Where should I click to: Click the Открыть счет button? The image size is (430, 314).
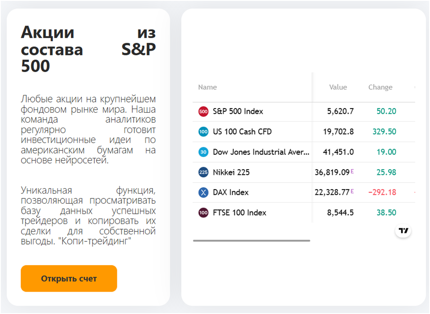click(69, 278)
